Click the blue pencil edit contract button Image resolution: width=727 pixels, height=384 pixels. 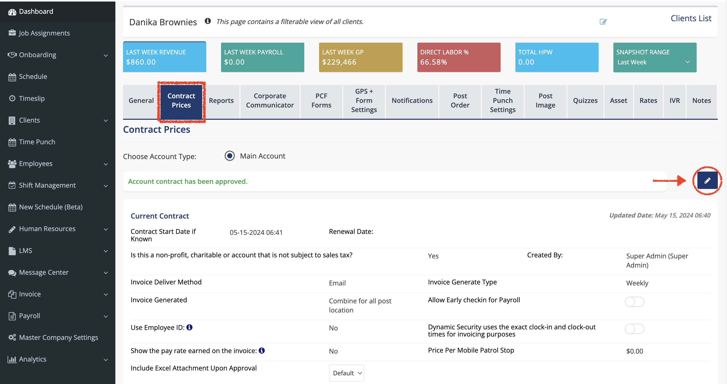pos(707,181)
